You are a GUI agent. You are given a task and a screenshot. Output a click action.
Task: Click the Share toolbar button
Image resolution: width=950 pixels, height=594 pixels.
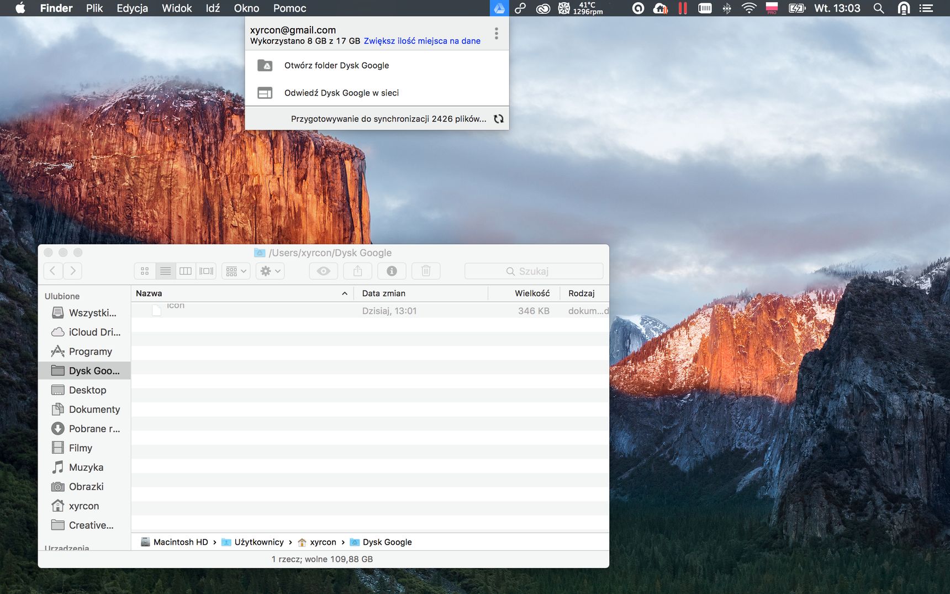[x=358, y=271]
